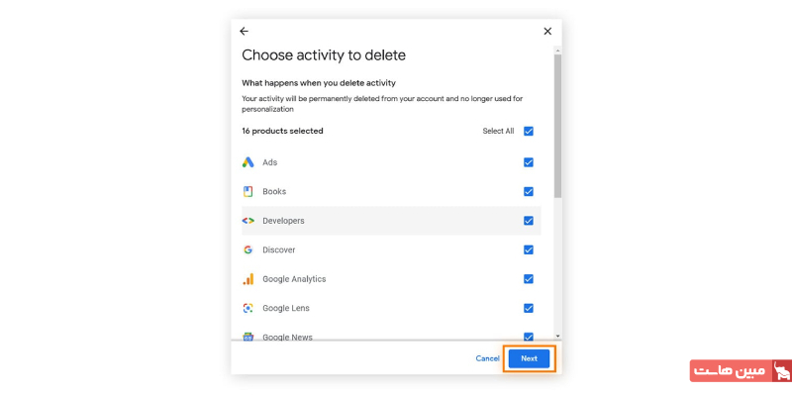The width and height of the screenshot is (792, 396).
Task: Click the Google News icon
Action: pyautogui.click(x=248, y=337)
